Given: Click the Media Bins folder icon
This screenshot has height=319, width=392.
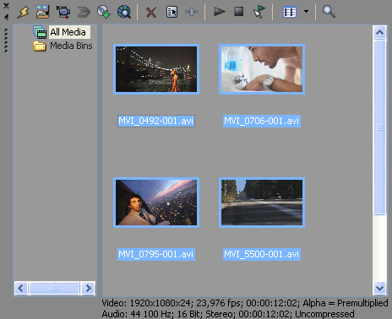Looking at the screenshot, I should tap(40, 46).
